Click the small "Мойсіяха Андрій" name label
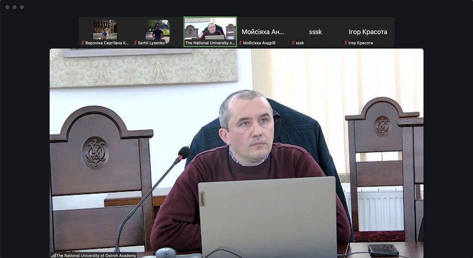The image size is (473, 258). click(259, 43)
